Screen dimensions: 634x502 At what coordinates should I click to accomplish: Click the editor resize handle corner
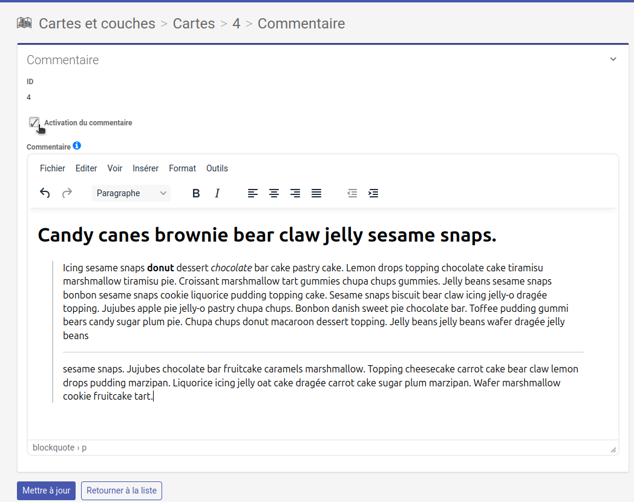click(x=613, y=449)
